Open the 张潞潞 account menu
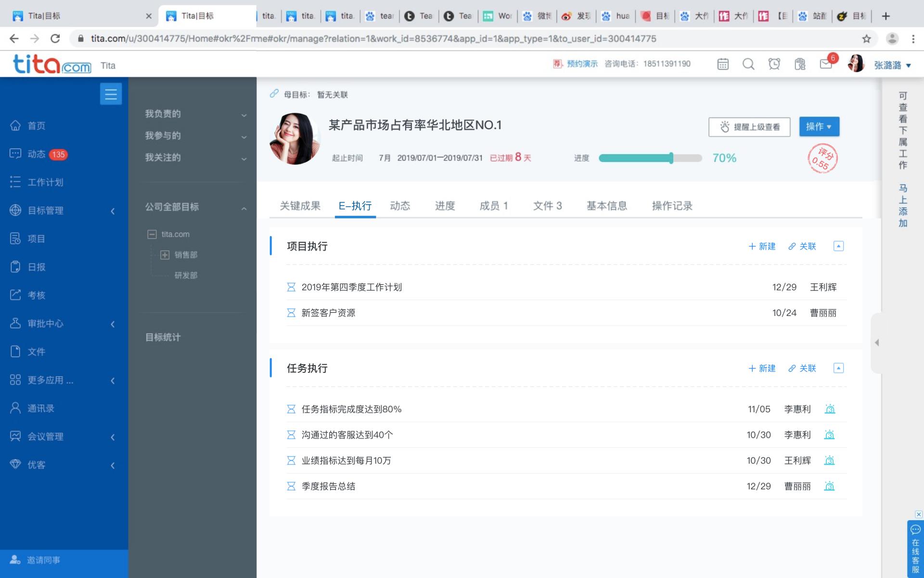Screen dimensions: 924x578 pos(888,65)
